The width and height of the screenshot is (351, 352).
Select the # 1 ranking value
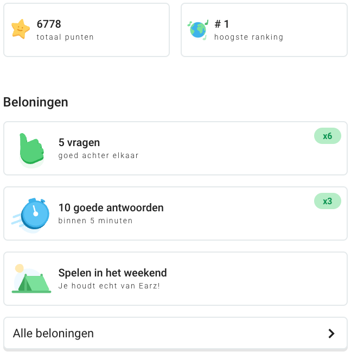click(x=222, y=24)
